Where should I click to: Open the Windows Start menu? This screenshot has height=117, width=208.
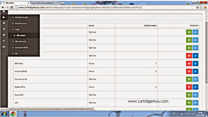click(x=4, y=114)
